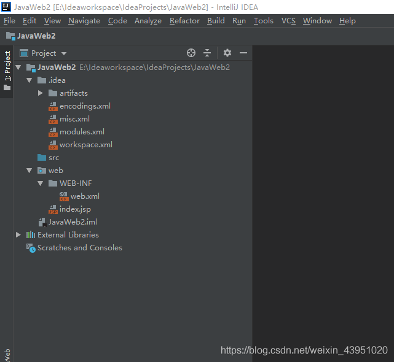Toggle the 1: Project side tool tab
394x362 pixels.
point(7,72)
